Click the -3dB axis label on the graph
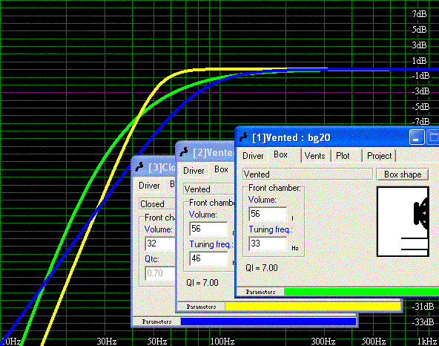The width and height of the screenshot is (439, 346). [420, 91]
